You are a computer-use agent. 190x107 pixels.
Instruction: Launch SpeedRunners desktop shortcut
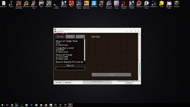point(154,4)
